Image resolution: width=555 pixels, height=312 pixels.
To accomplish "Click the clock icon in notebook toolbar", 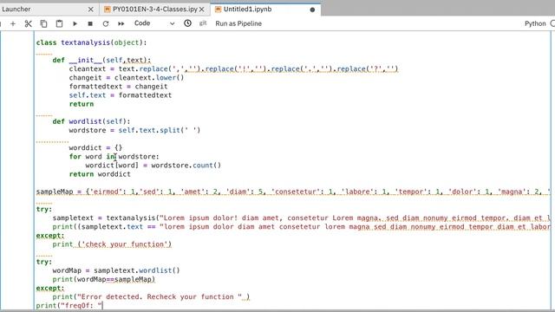I will tap(187, 23).
